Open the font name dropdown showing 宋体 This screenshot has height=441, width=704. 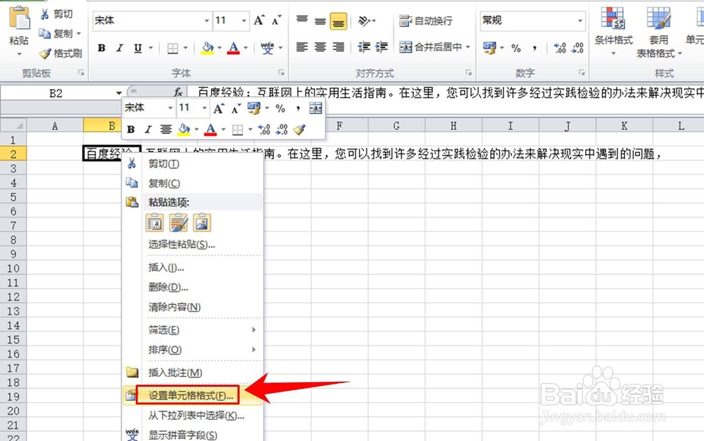point(206,21)
